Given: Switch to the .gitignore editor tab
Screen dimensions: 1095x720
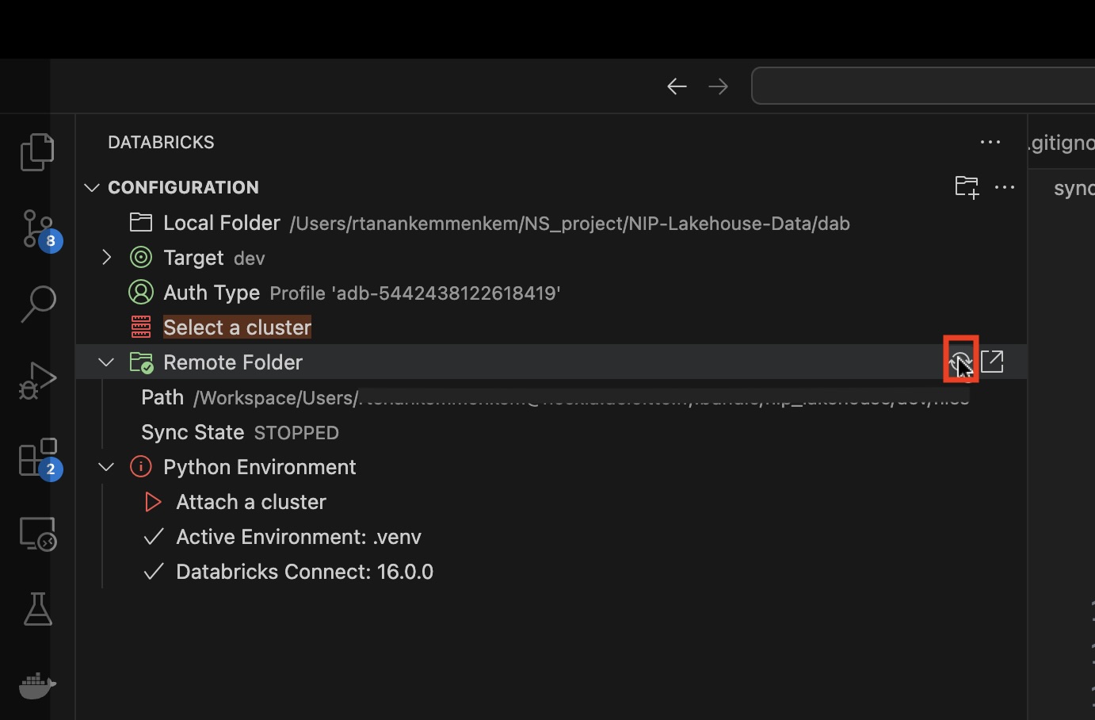Looking at the screenshot, I should tap(1062, 143).
